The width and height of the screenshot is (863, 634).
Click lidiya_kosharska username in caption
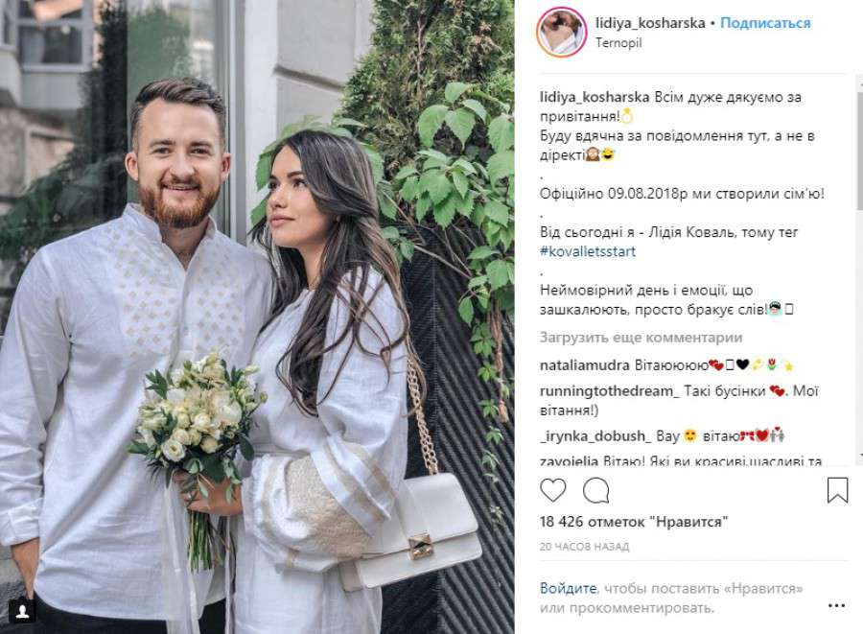point(595,98)
